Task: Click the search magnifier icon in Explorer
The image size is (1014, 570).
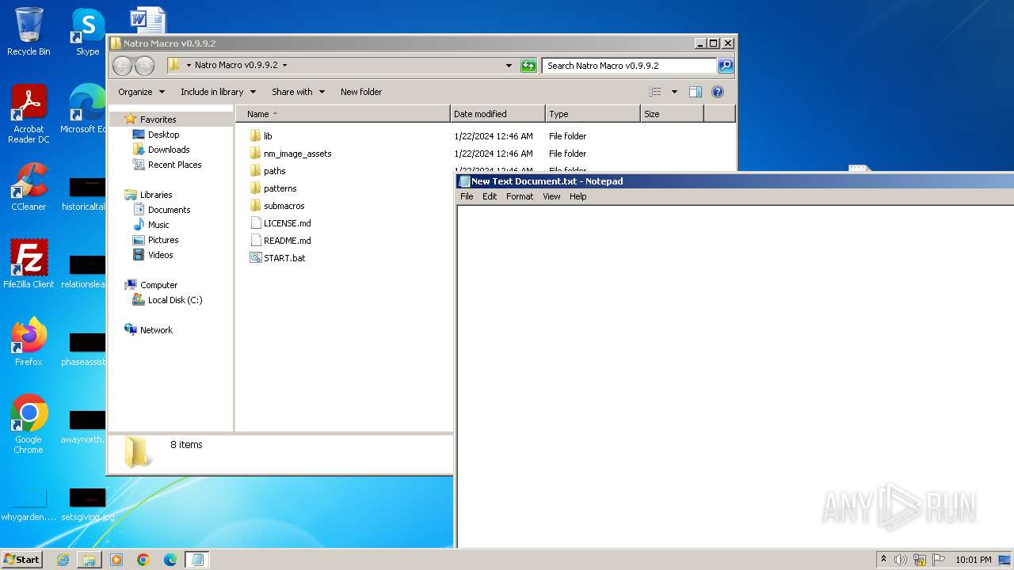Action: pos(725,66)
